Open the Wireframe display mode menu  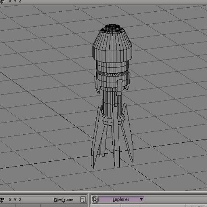coord(63,200)
